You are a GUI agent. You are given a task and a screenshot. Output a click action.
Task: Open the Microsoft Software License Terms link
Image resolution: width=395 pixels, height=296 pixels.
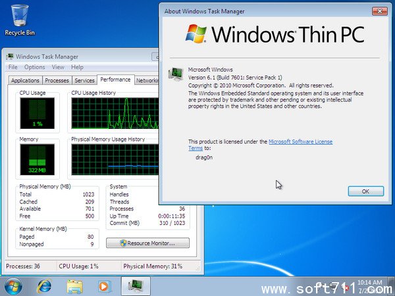[x=300, y=141]
